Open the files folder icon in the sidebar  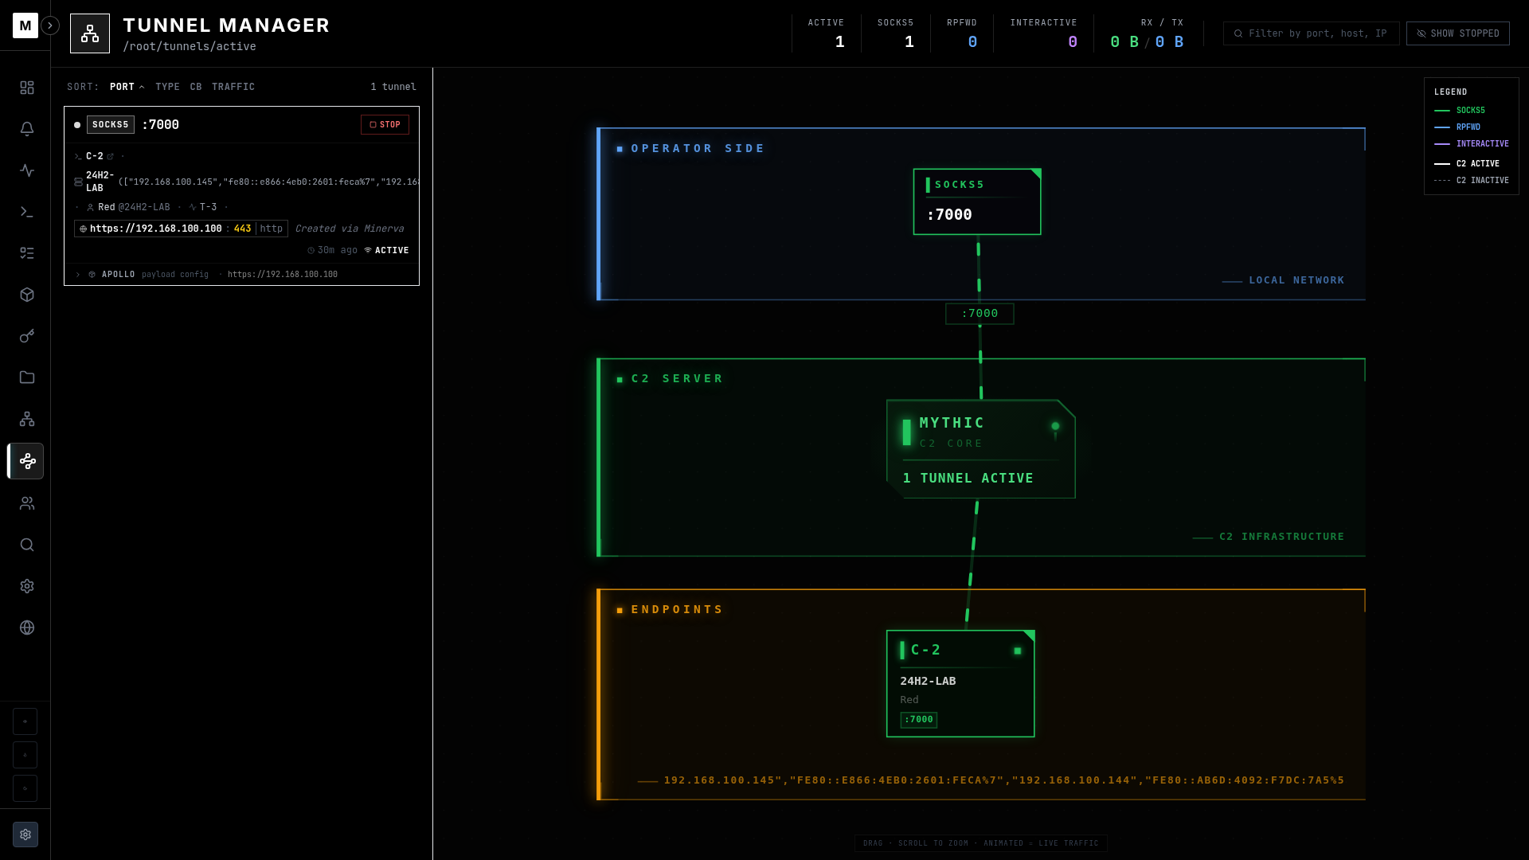(27, 377)
